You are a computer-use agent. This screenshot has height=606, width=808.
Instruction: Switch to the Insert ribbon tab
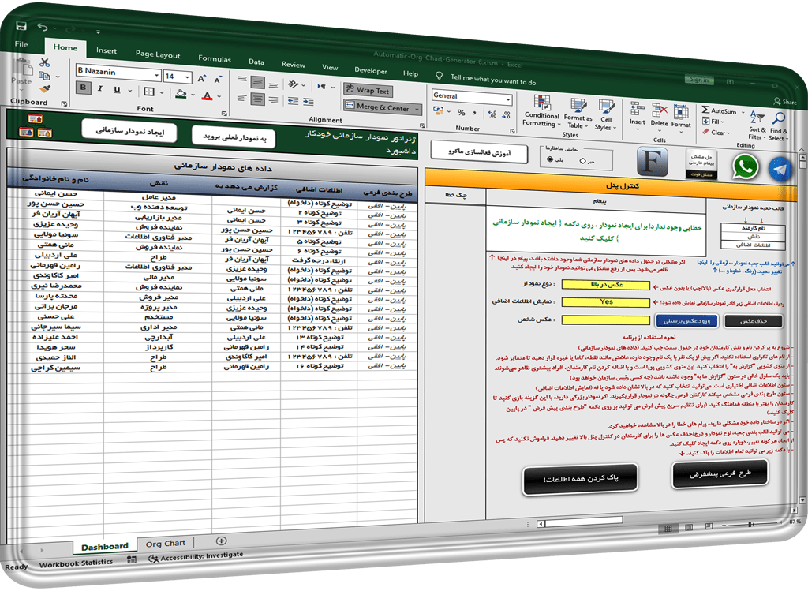click(x=107, y=50)
